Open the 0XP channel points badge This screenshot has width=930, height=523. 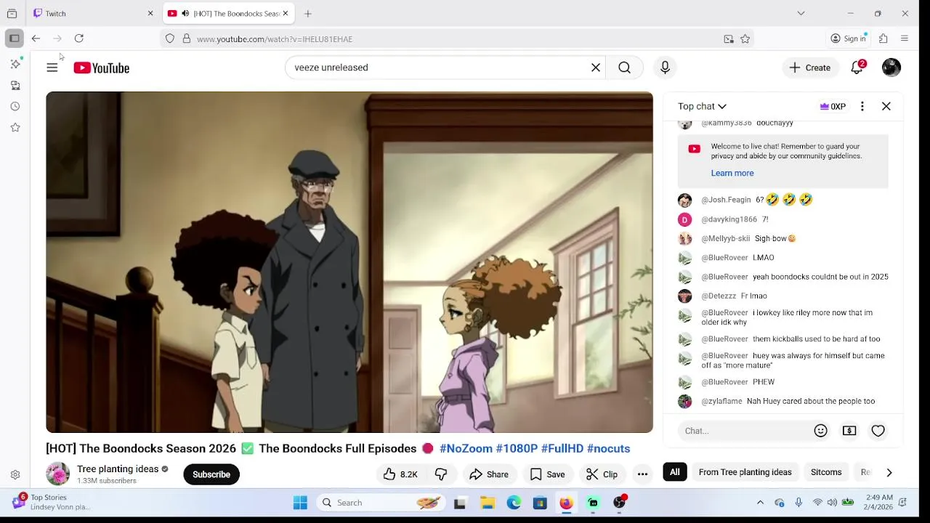[833, 106]
